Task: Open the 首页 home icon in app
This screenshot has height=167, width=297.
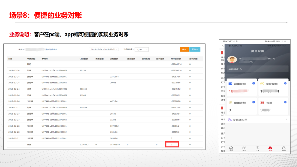Action: pos(231,149)
